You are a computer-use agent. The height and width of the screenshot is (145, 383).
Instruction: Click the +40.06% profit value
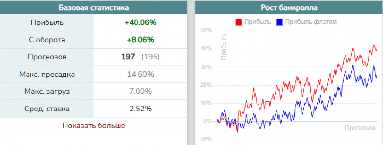pos(140,23)
